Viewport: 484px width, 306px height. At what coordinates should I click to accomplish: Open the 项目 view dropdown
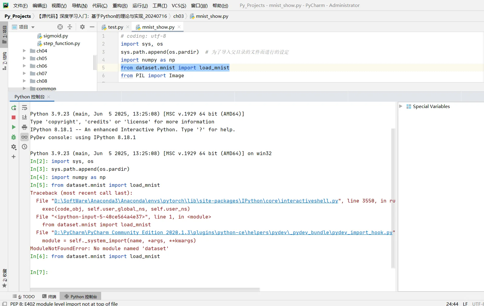tap(33, 27)
